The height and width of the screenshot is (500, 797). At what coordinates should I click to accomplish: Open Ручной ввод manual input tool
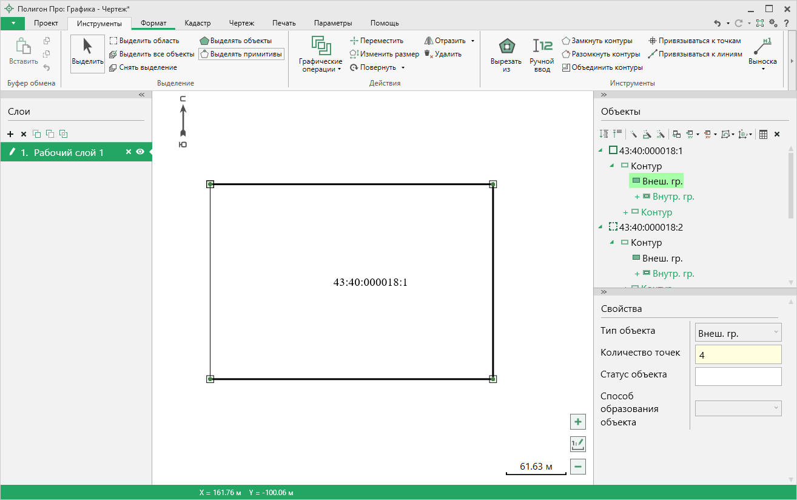(542, 54)
